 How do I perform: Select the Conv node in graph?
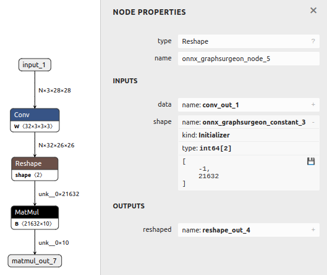click(35, 115)
